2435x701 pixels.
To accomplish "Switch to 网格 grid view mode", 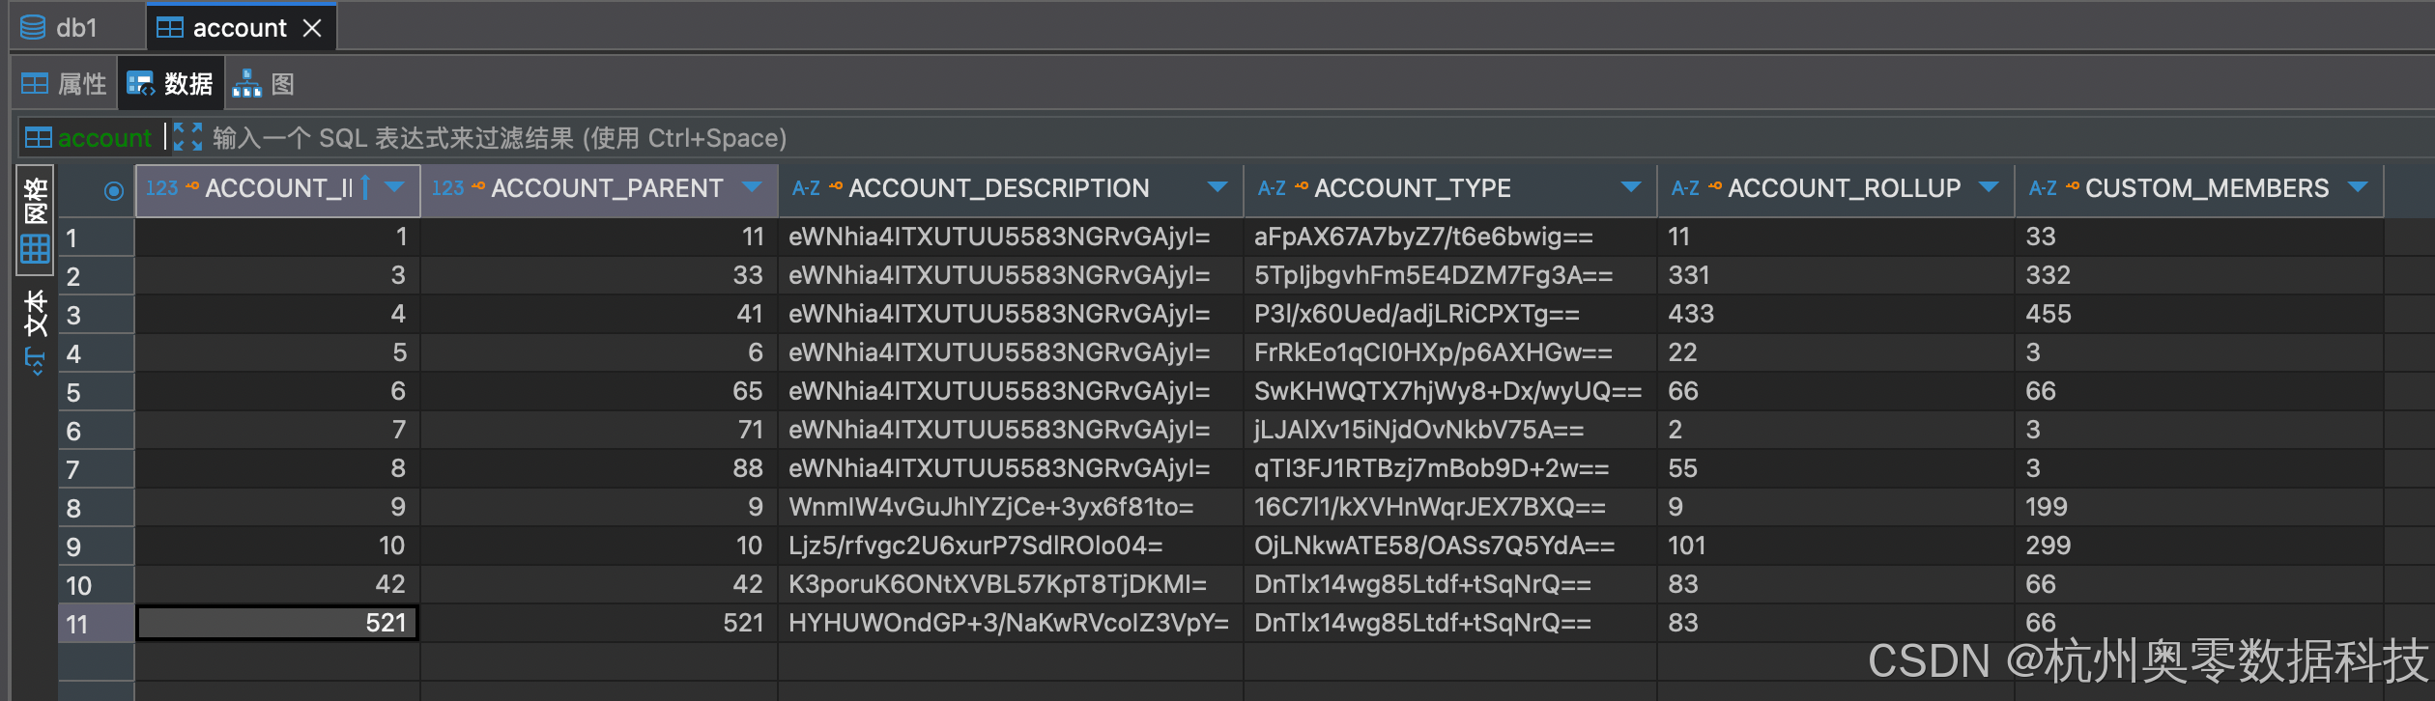I will point(35,219).
